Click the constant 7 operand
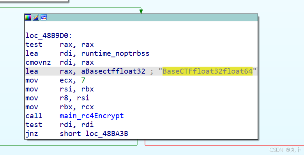304x155 pixels. tap(83, 80)
